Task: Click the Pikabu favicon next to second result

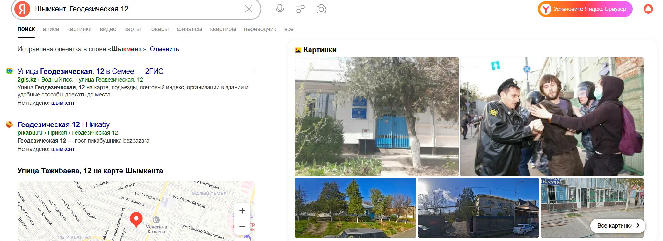Action: (10, 124)
